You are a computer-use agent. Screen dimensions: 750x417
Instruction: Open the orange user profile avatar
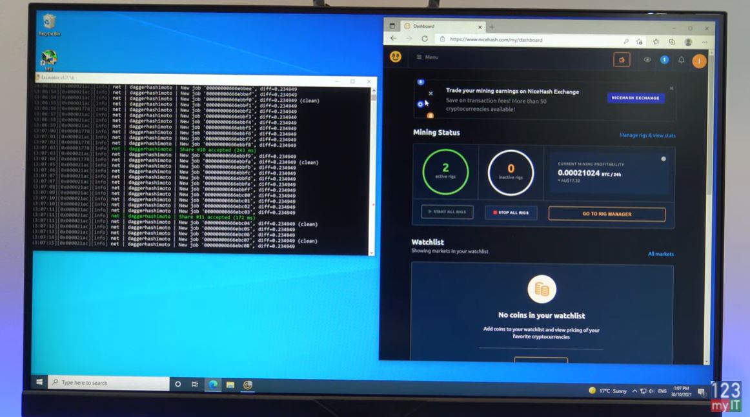(699, 61)
